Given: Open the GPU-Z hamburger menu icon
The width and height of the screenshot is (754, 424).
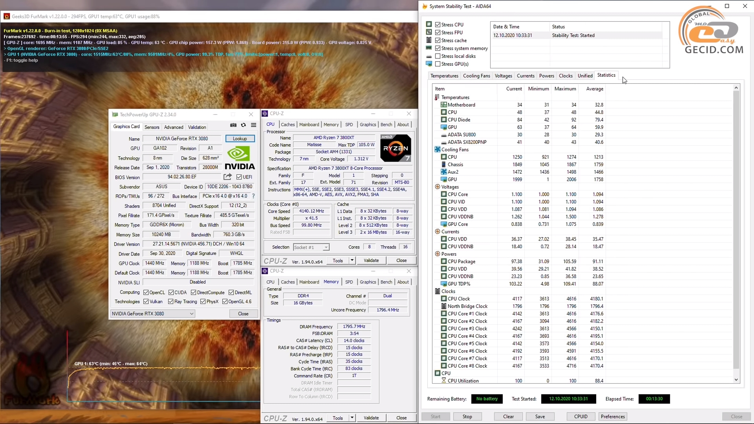Looking at the screenshot, I should tap(254, 125).
